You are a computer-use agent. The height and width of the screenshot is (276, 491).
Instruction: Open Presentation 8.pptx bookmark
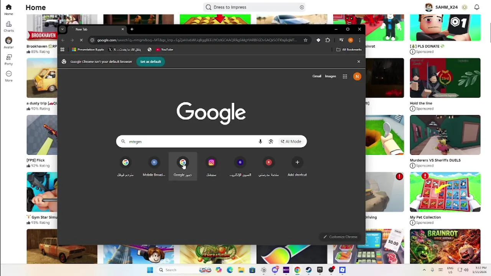88,49
